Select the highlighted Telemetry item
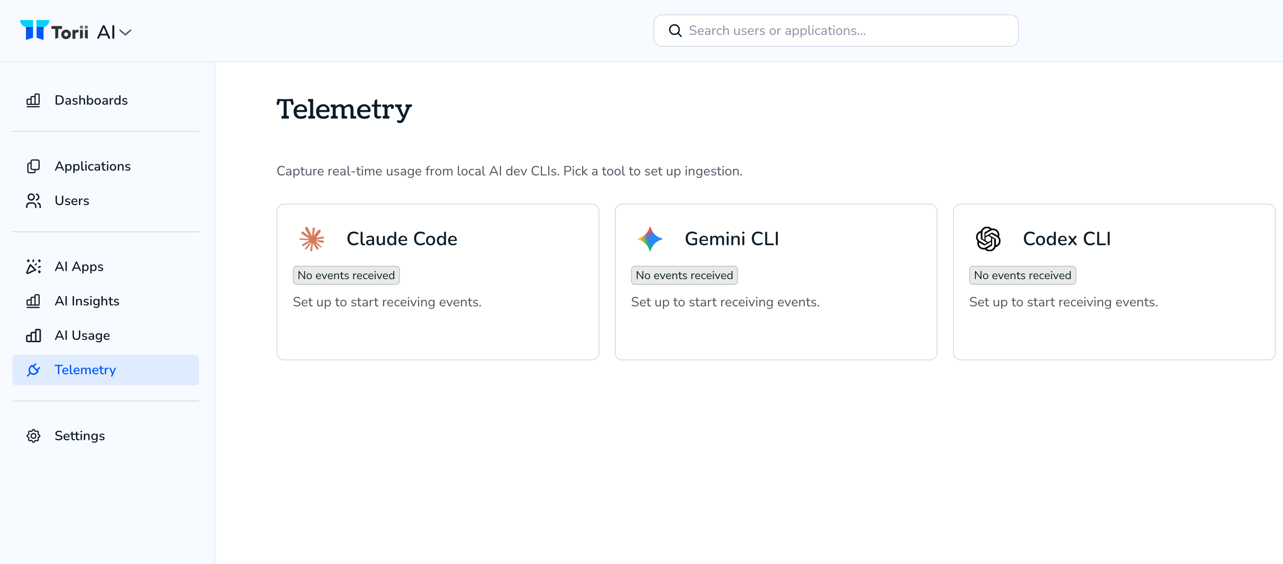 106,370
